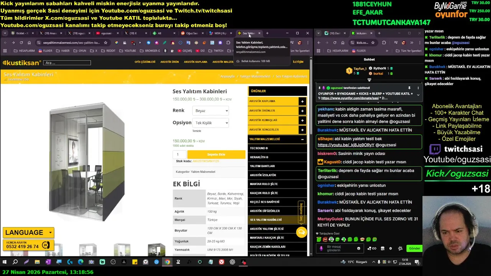This screenshot has width=491, height=276.
Task: Open the apps grid icon in the left browser's bookmarks bar
Action: (x=5, y=51)
